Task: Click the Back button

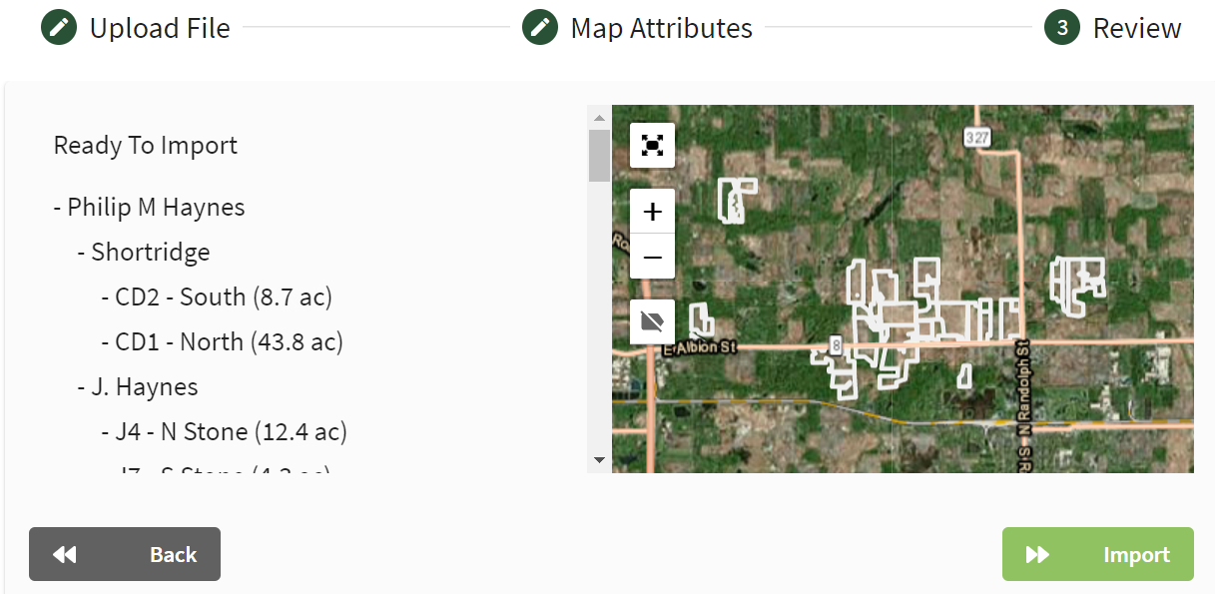Action: click(125, 554)
